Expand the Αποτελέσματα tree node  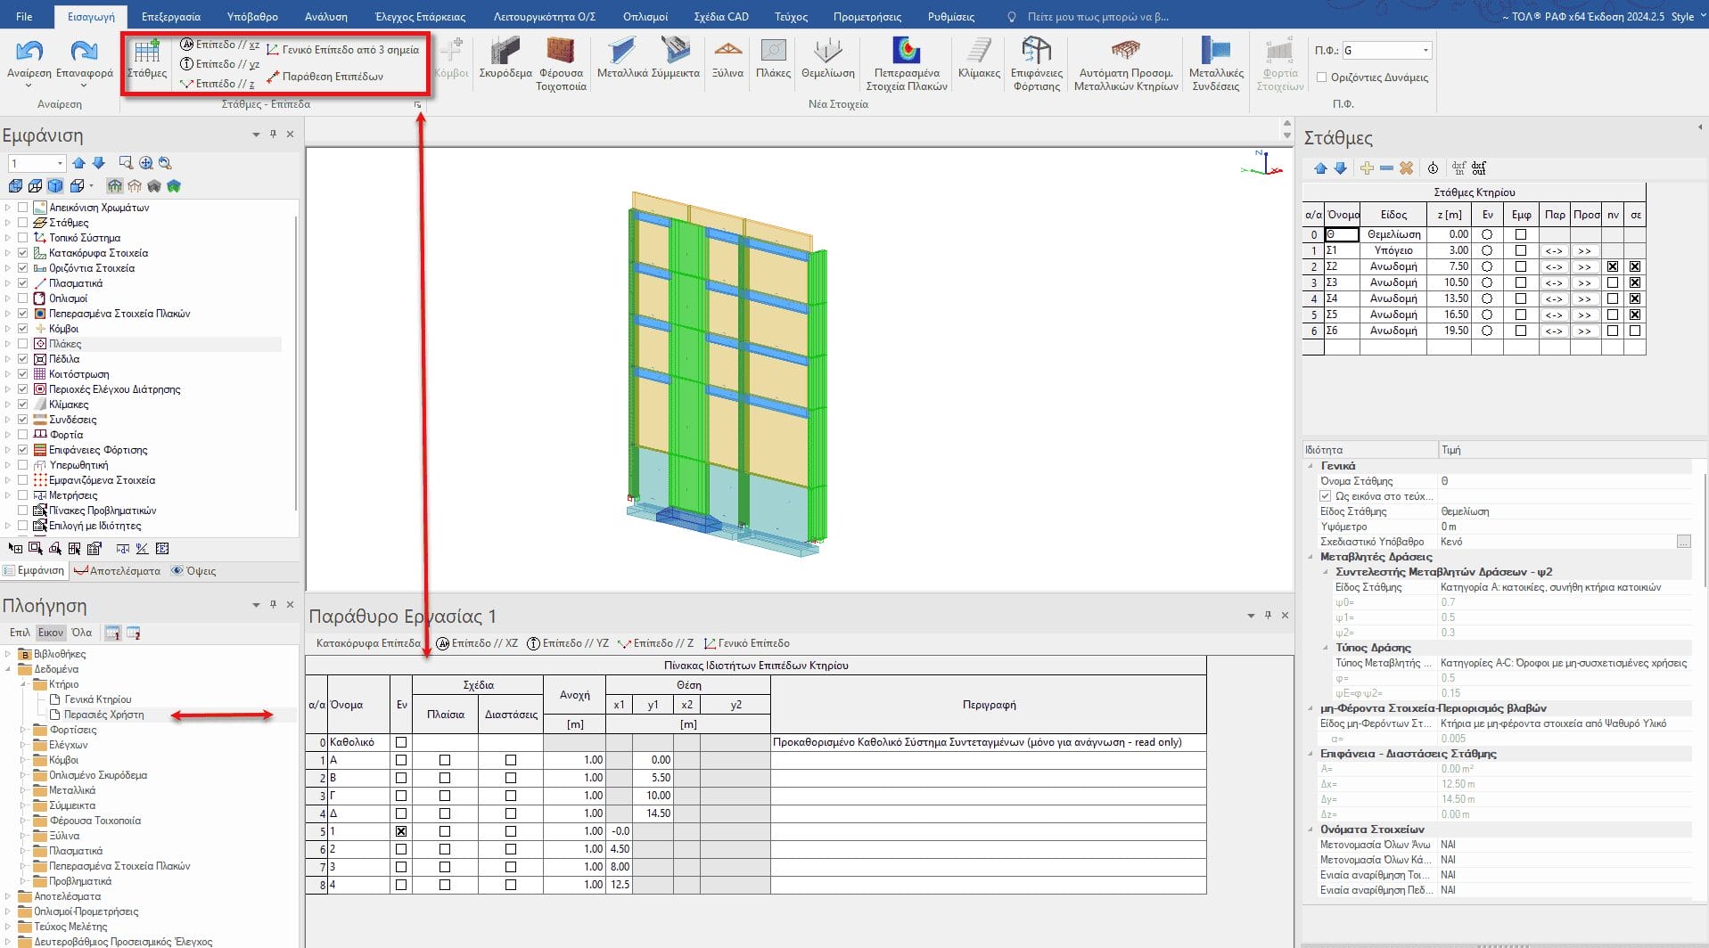coord(8,896)
